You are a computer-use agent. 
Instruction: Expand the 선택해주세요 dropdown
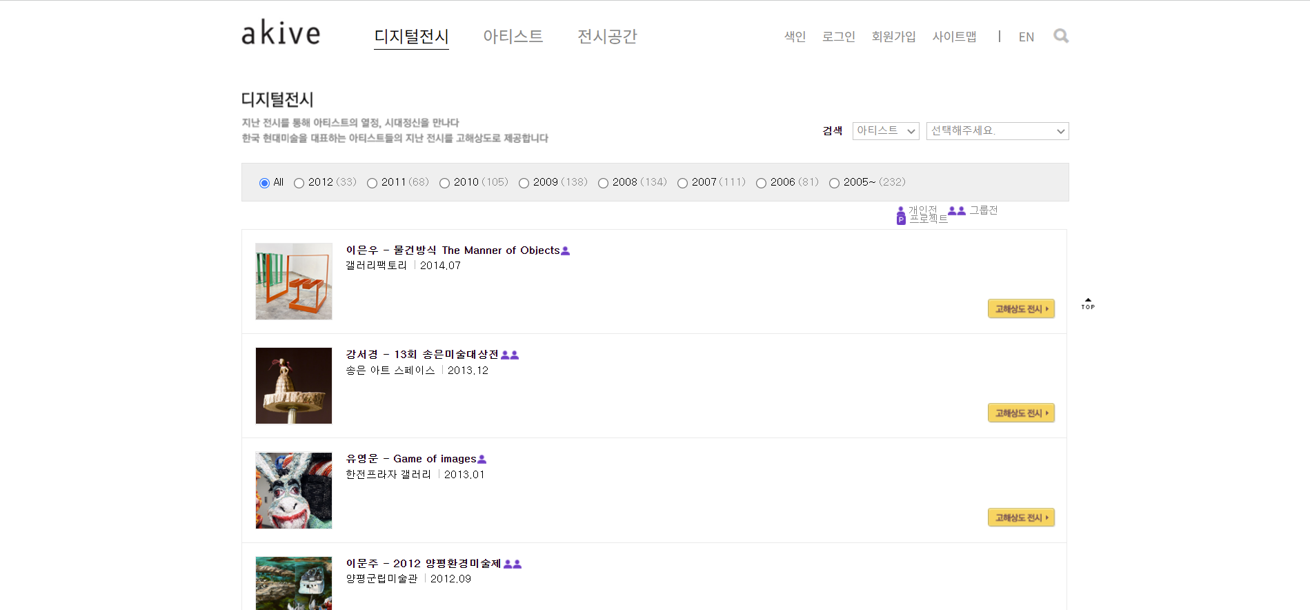[x=997, y=131]
